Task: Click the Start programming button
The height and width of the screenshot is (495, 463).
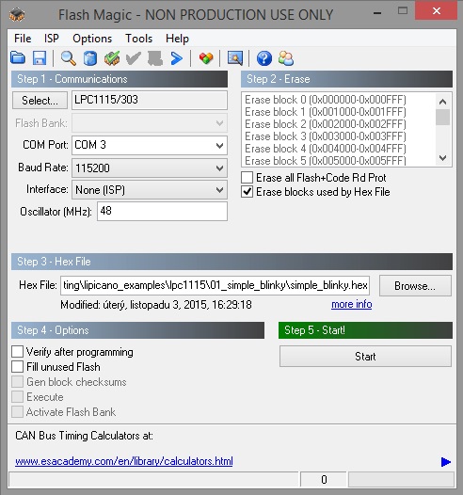Action: coord(365,356)
